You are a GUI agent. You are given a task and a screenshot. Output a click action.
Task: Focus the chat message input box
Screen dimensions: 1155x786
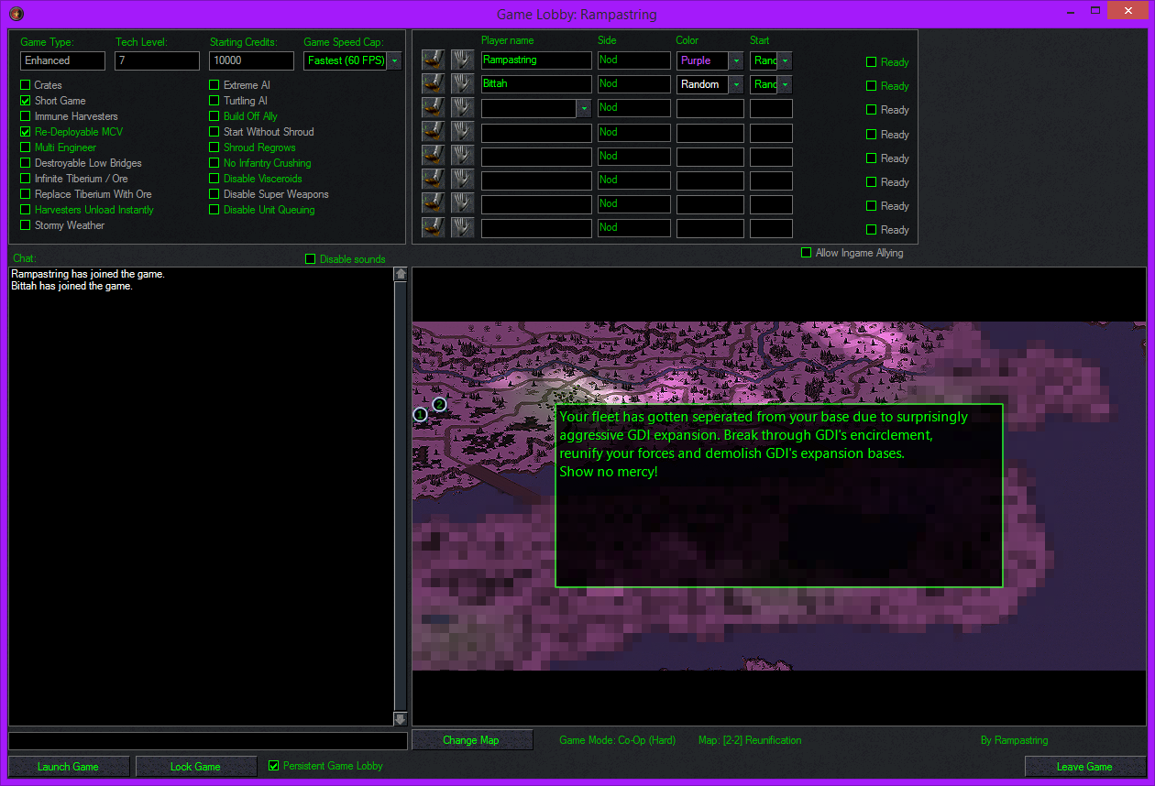(x=208, y=741)
